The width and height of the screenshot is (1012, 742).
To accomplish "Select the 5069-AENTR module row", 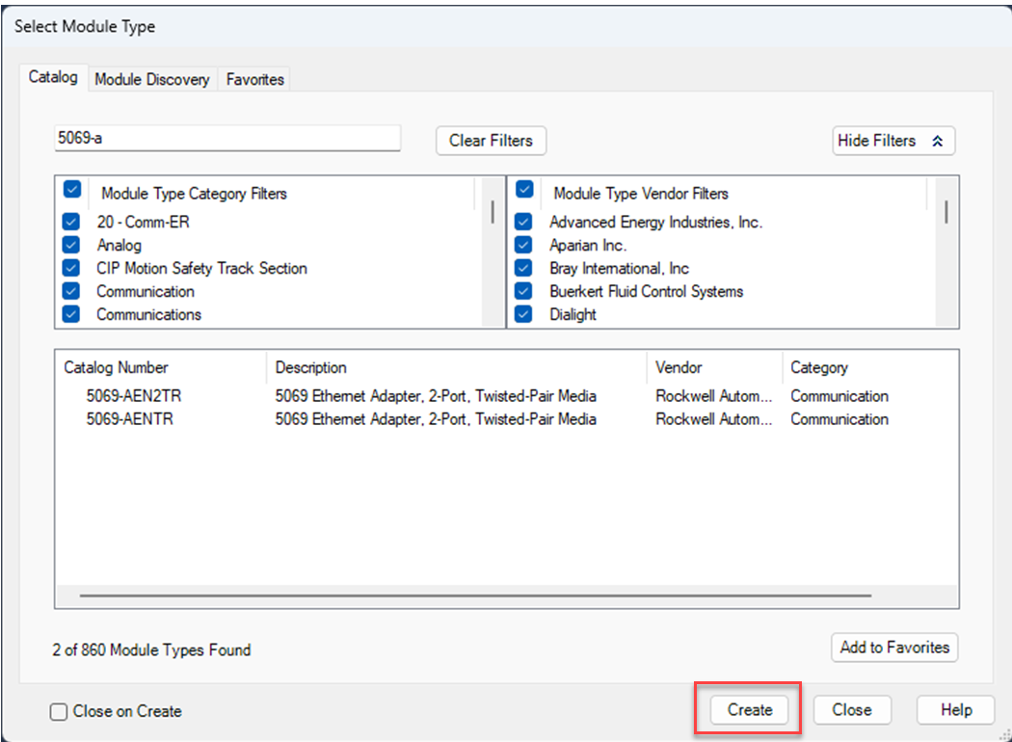I will 507,419.
